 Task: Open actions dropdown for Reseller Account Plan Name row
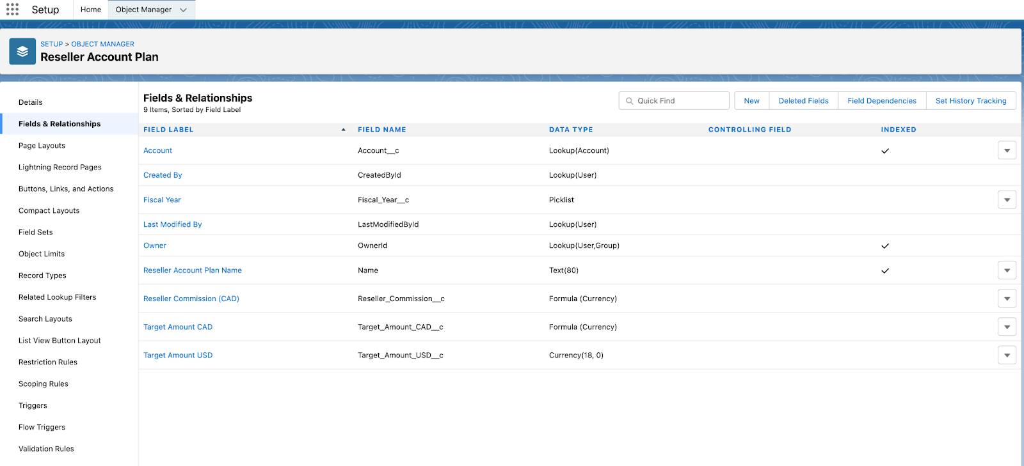point(1007,270)
